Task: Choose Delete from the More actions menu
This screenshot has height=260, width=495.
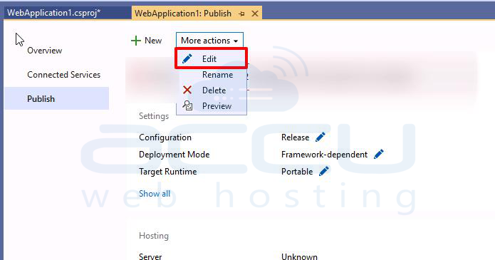Action: 212,90
